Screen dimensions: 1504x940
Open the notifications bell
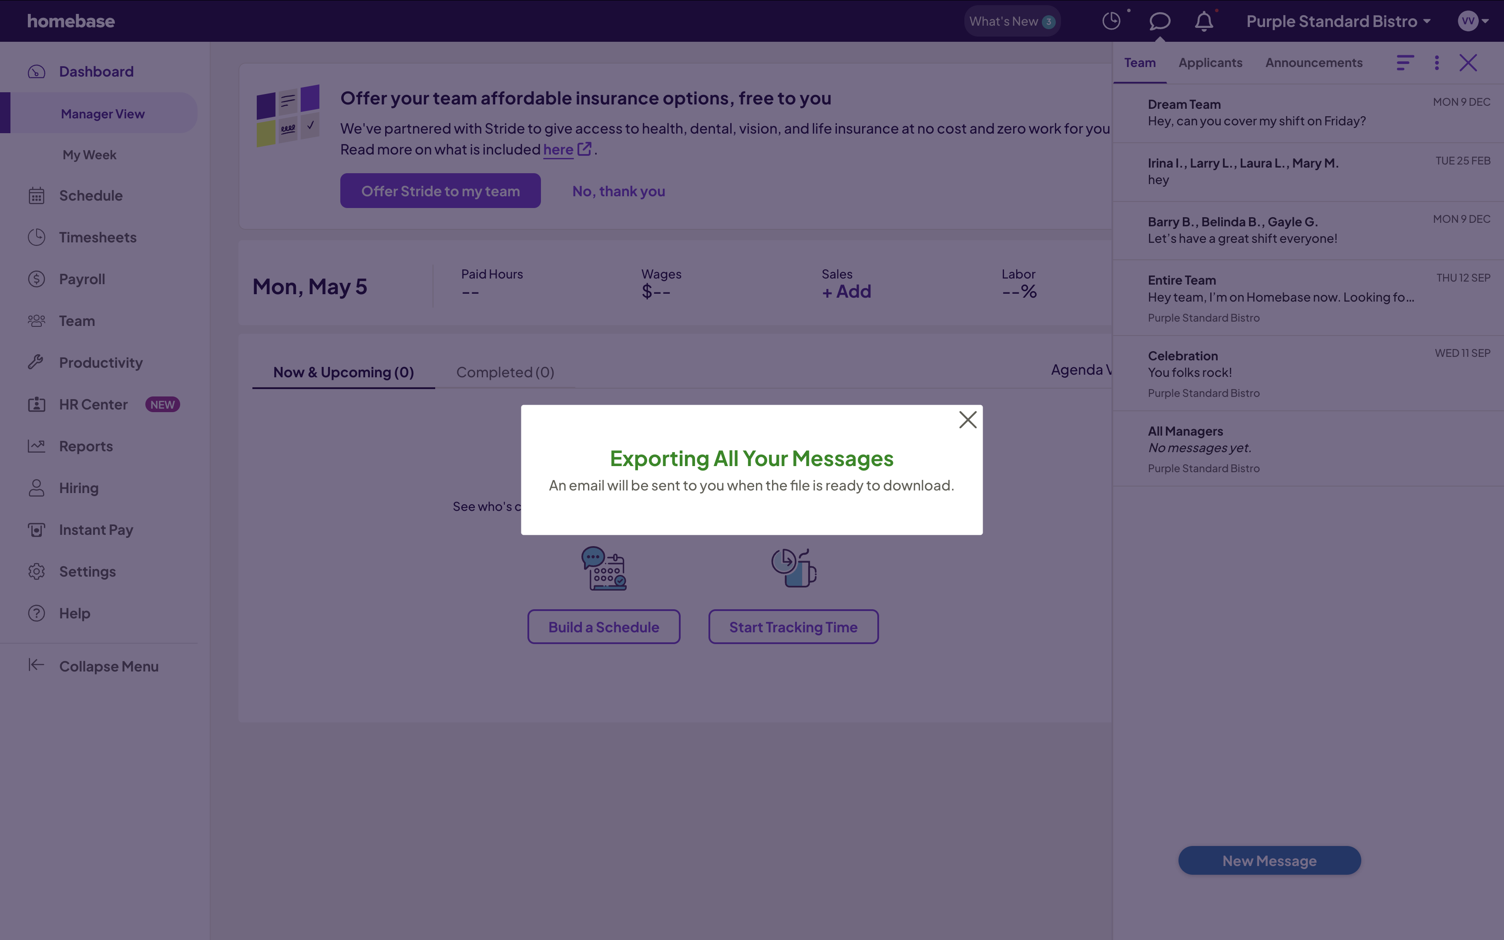tap(1204, 20)
